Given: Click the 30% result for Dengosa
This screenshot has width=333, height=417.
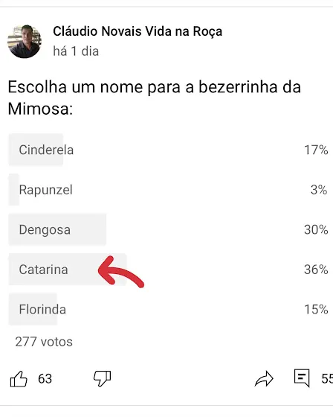Looking at the screenshot, I should click(x=316, y=229).
